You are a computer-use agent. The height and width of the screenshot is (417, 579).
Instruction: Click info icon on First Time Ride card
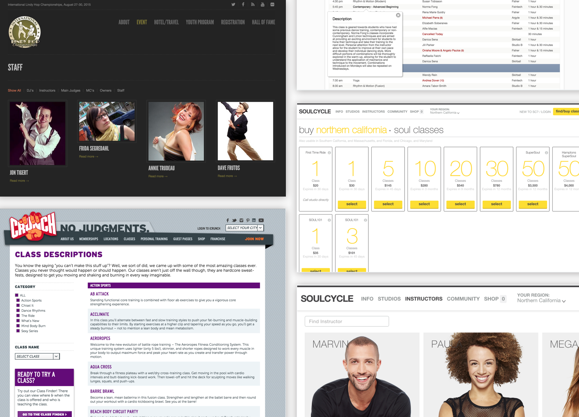(329, 152)
